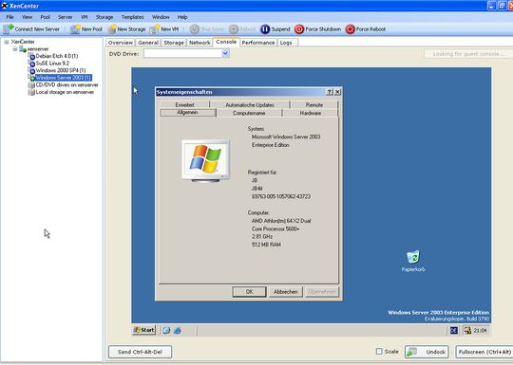Switch to the Network tab
This screenshot has width=513, height=365.
click(199, 43)
